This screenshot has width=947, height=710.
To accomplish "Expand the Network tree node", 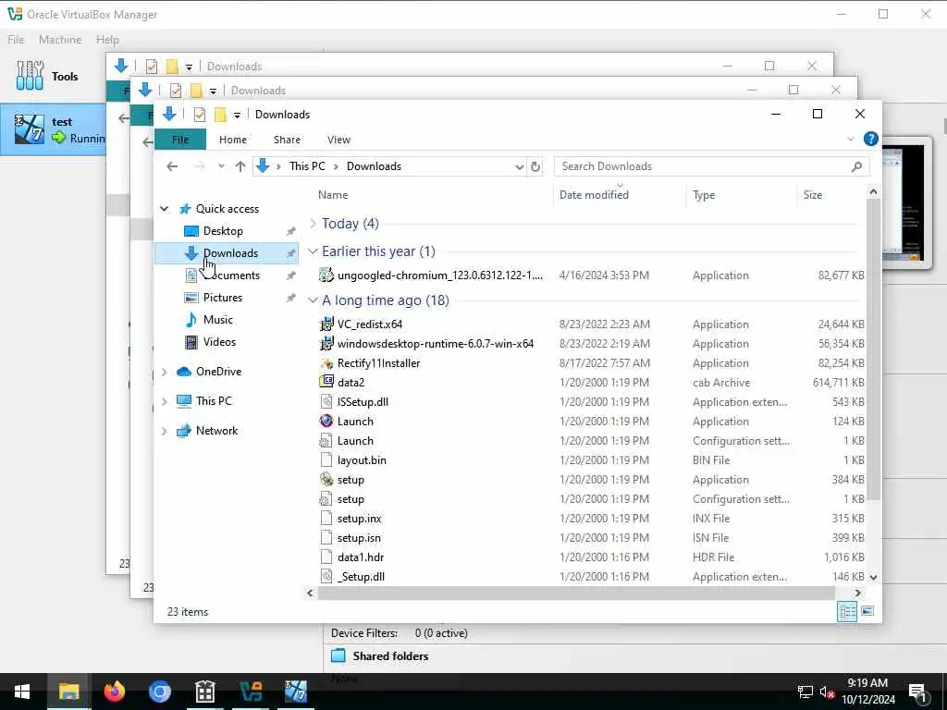I will [164, 431].
